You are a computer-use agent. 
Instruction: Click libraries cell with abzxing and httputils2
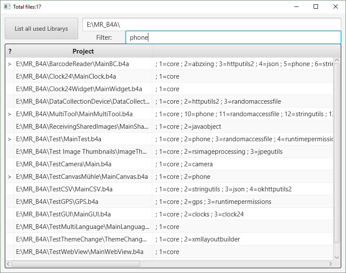(243, 64)
